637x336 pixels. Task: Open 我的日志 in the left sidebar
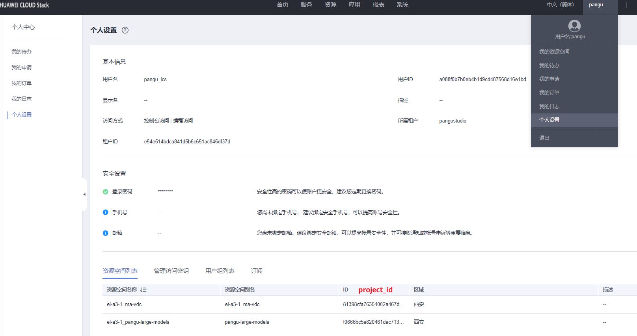point(22,99)
